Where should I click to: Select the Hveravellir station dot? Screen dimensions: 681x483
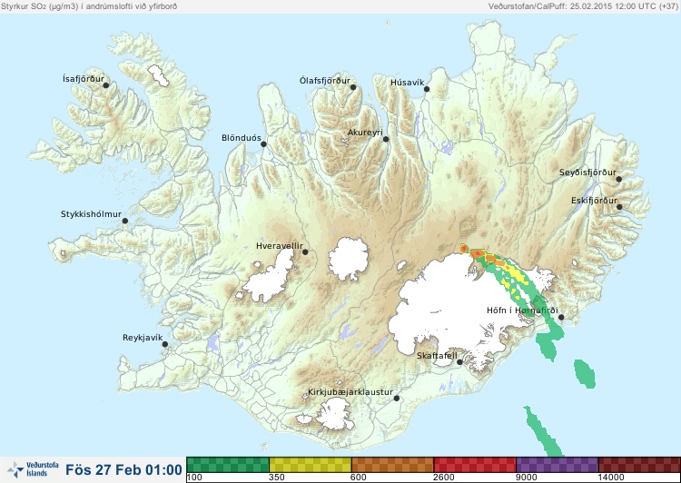(305, 251)
